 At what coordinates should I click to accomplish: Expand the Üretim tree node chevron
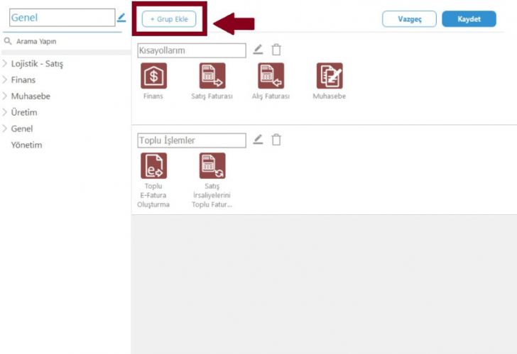[4, 112]
